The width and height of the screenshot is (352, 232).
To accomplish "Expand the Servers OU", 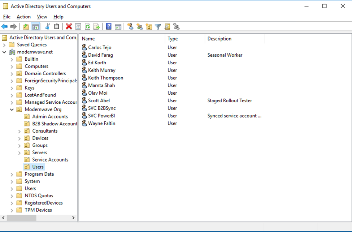I will [x=19, y=153].
